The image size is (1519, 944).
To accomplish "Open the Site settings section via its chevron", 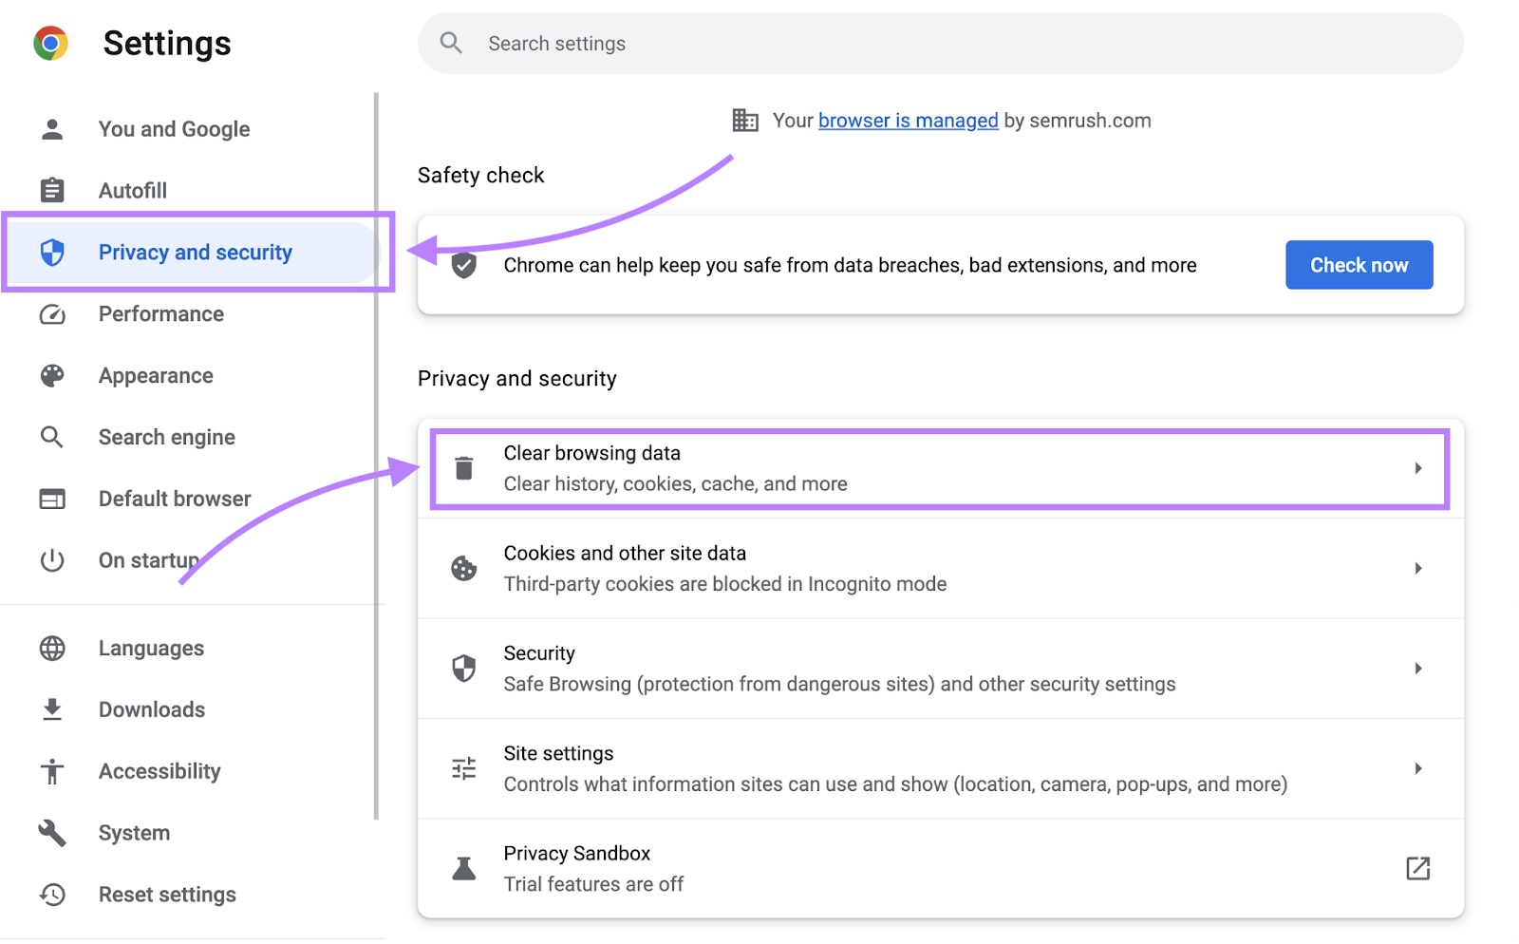I will (x=1418, y=768).
